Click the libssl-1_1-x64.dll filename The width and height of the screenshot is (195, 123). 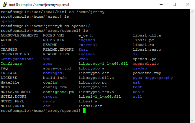100,97
